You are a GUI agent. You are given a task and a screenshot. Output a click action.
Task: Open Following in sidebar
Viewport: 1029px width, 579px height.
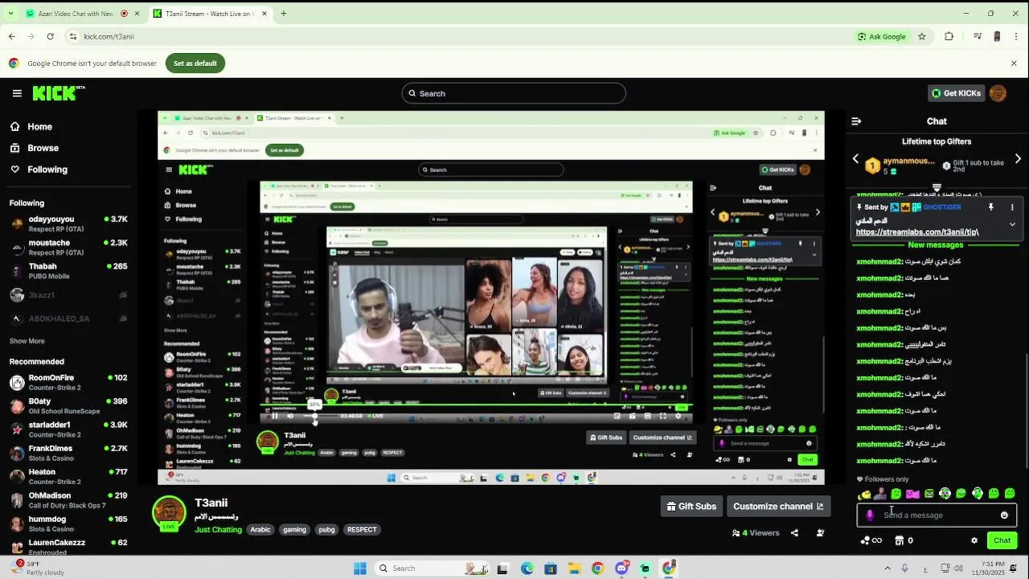point(39,170)
